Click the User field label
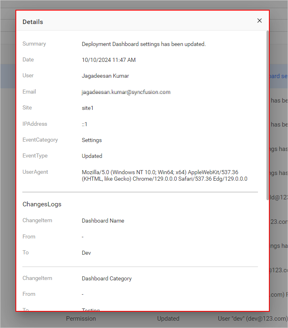This screenshot has width=288, height=328. (28, 76)
